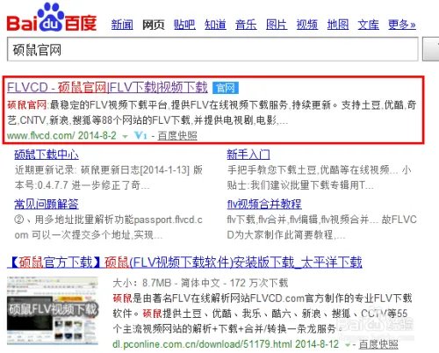Click the www.flvcd.com/ green URL text
The image size is (439, 353).
(41, 135)
